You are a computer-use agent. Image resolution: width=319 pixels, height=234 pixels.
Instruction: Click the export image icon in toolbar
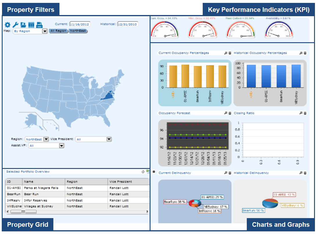[23, 25]
